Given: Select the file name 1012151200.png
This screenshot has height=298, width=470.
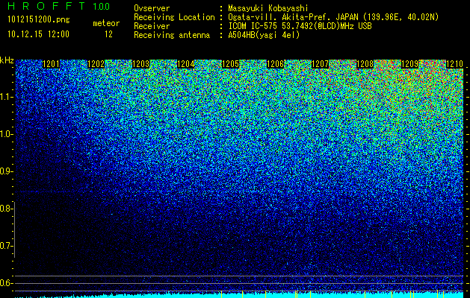Looking at the screenshot, I should coord(39,19).
